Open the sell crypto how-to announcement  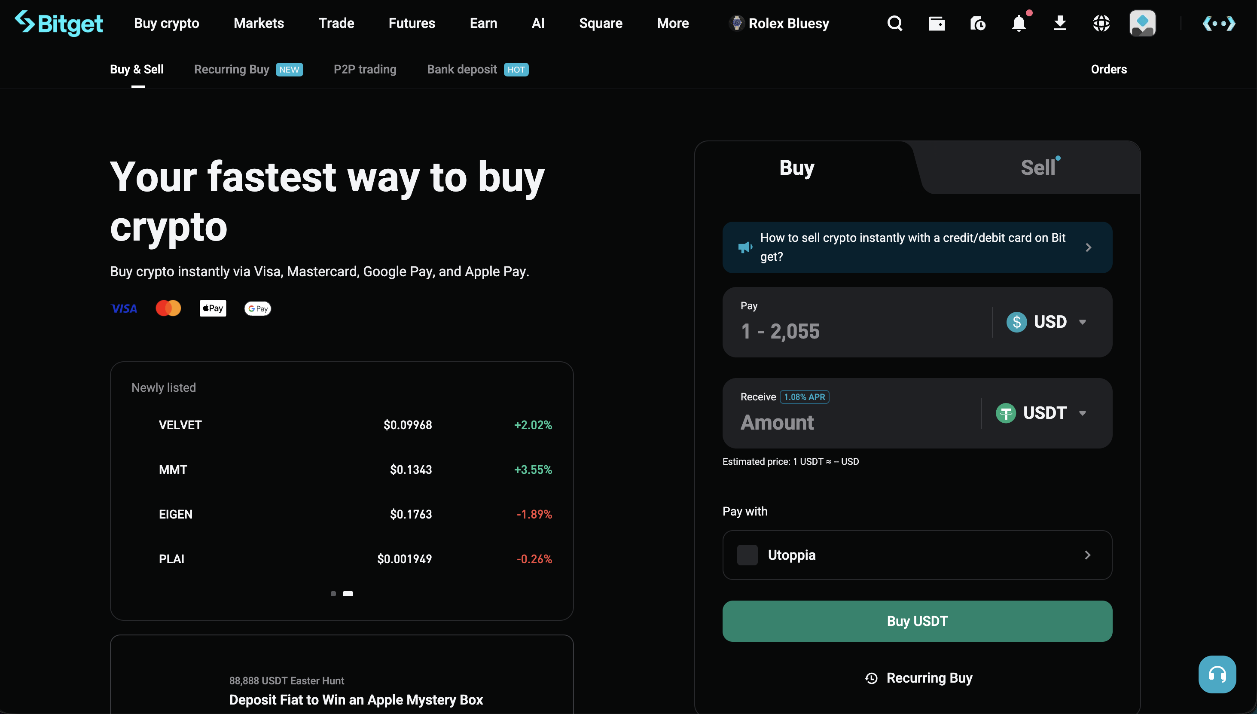tap(917, 247)
